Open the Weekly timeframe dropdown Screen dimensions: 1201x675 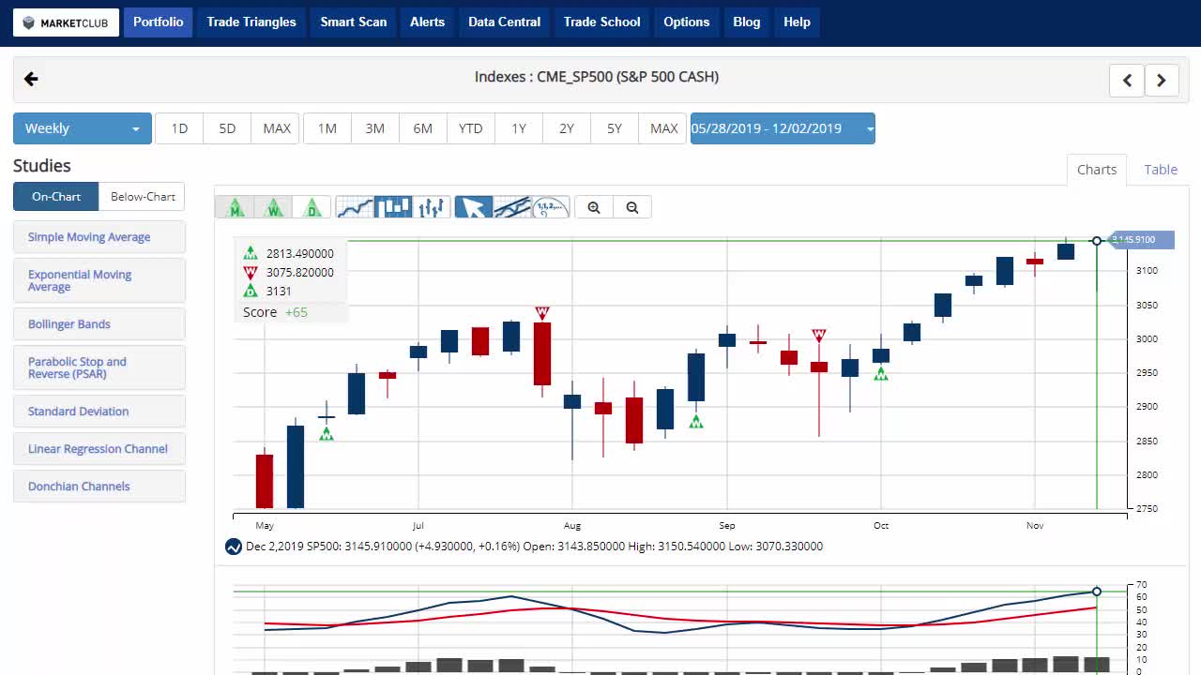pos(83,128)
